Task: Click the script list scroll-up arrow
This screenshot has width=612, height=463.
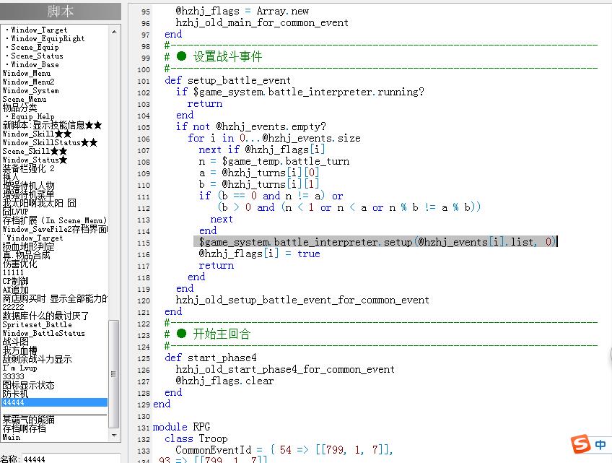Action: pyautogui.click(x=114, y=32)
